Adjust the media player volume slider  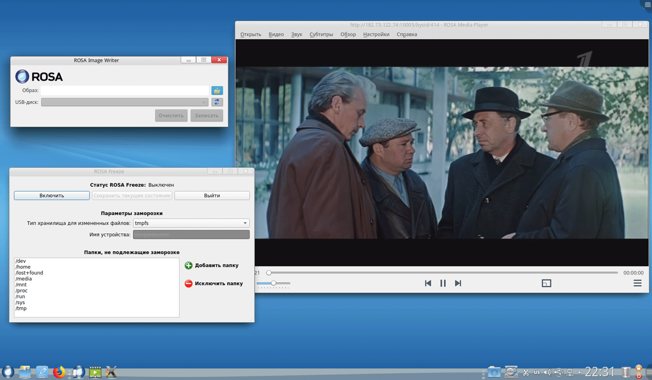274,283
